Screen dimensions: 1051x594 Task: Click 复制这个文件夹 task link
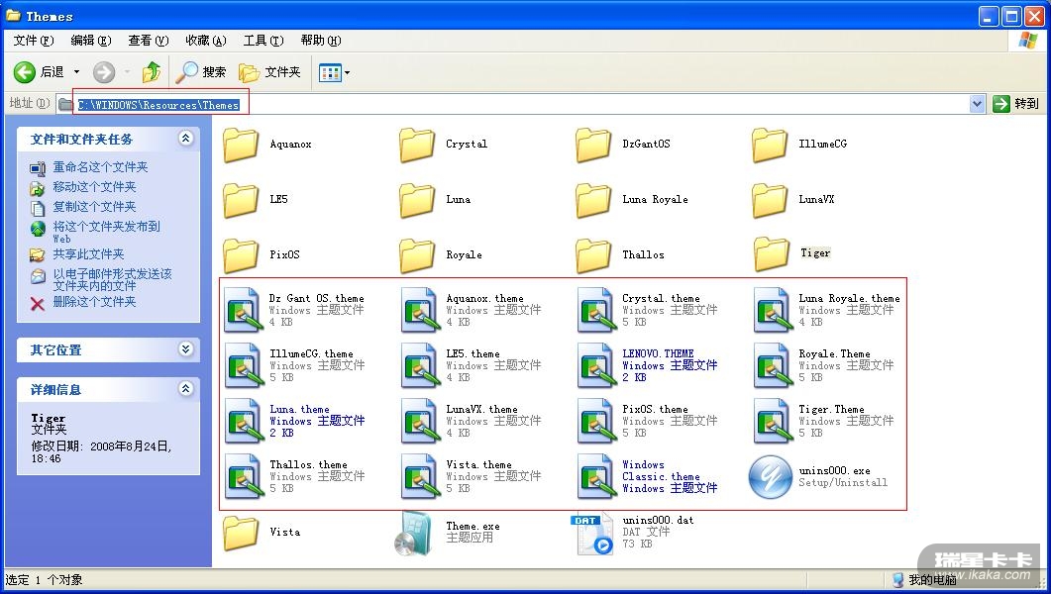[x=94, y=207]
